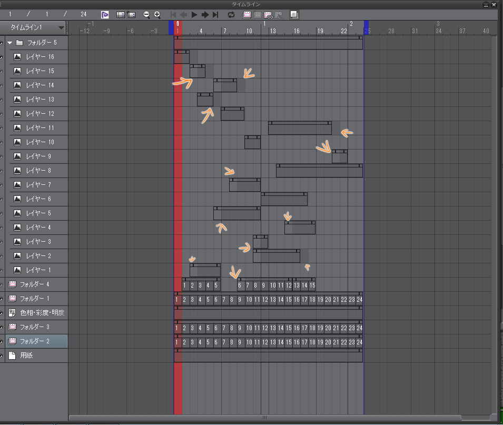Click the blue end-frame marker on ruler

click(x=366, y=27)
